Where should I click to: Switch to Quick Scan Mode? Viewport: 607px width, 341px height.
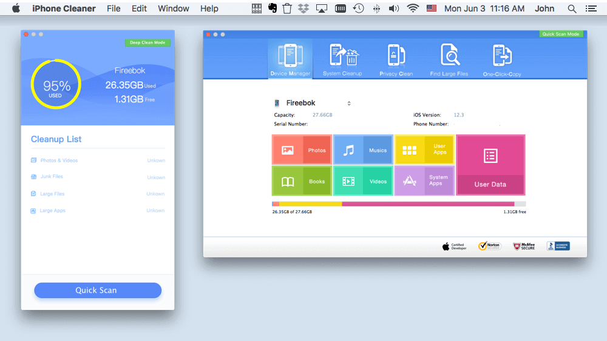[x=561, y=34]
